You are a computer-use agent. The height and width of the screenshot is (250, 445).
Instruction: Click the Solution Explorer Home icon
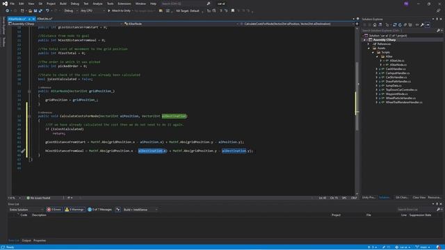(375, 25)
